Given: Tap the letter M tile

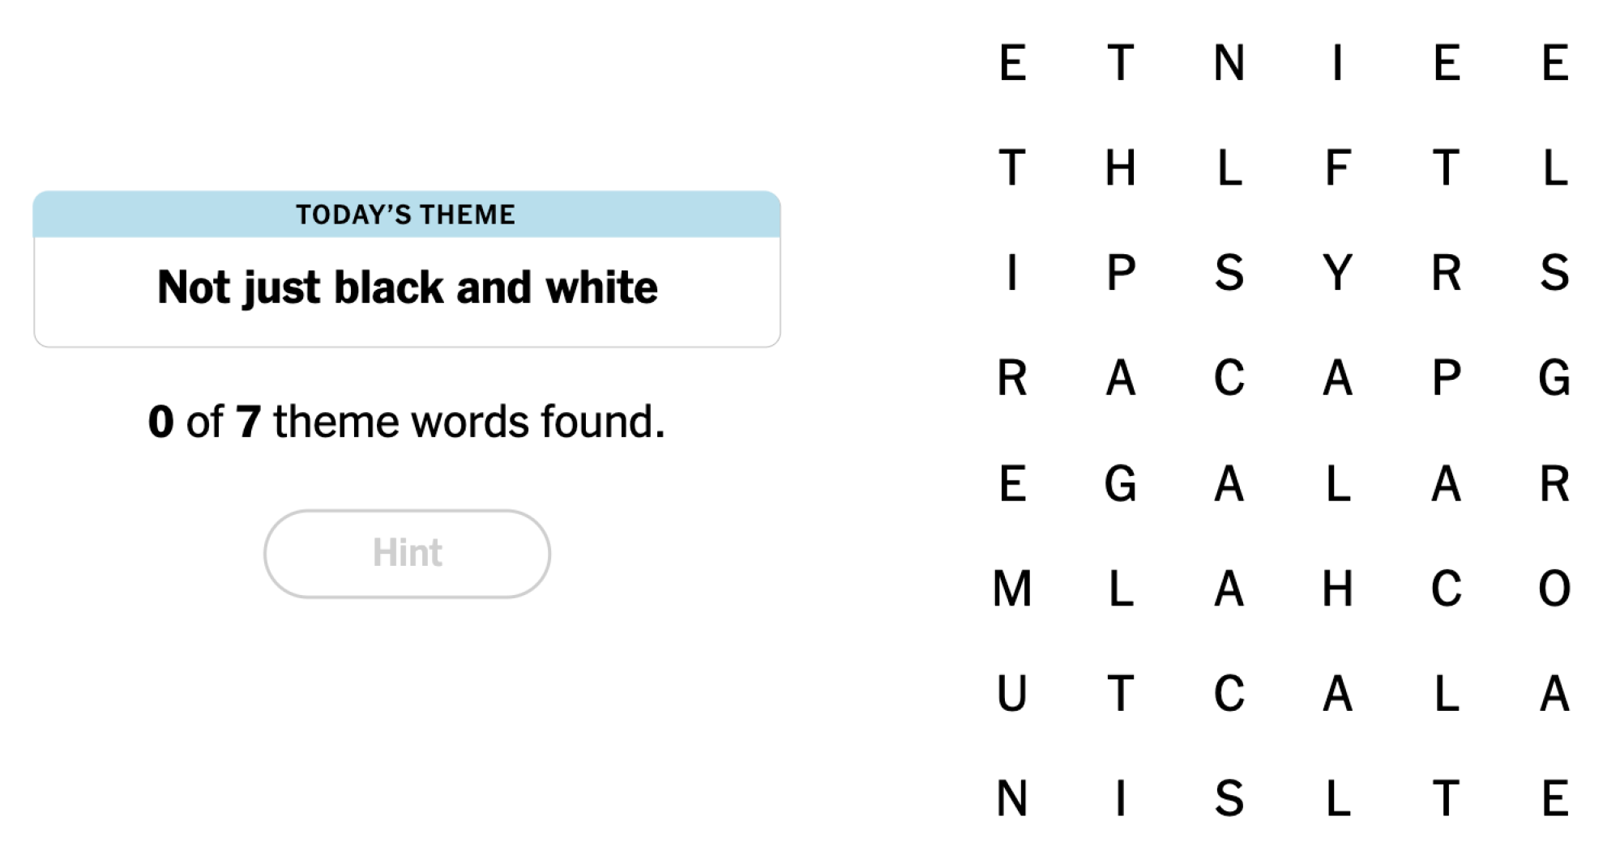Looking at the screenshot, I should tap(1012, 589).
